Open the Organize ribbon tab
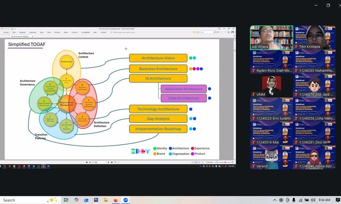 [22, 32]
